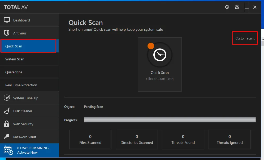Close the Total AV window
This screenshot has height=160, width=264.
(255, 7)
